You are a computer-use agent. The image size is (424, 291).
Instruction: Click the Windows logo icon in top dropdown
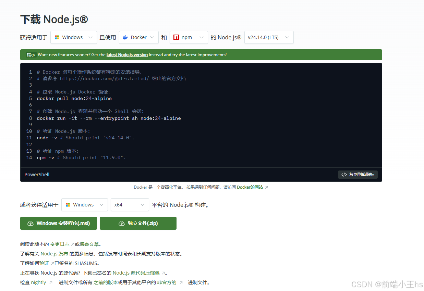point(57,37)
